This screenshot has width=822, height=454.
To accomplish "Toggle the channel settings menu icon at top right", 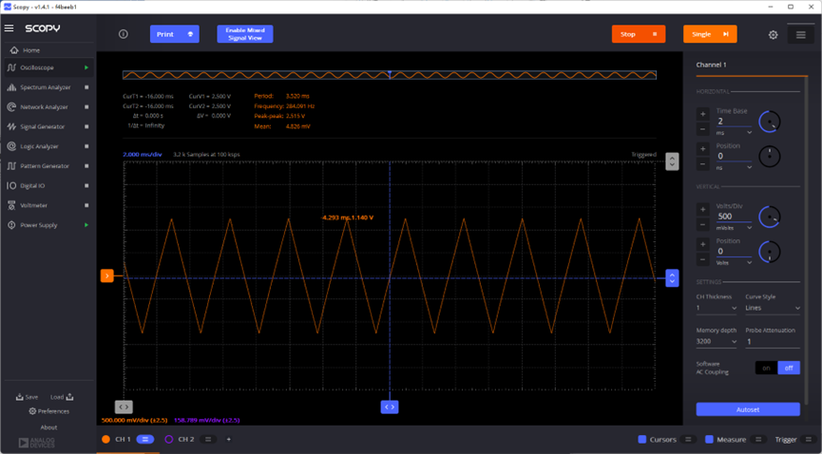I will 800,34.
